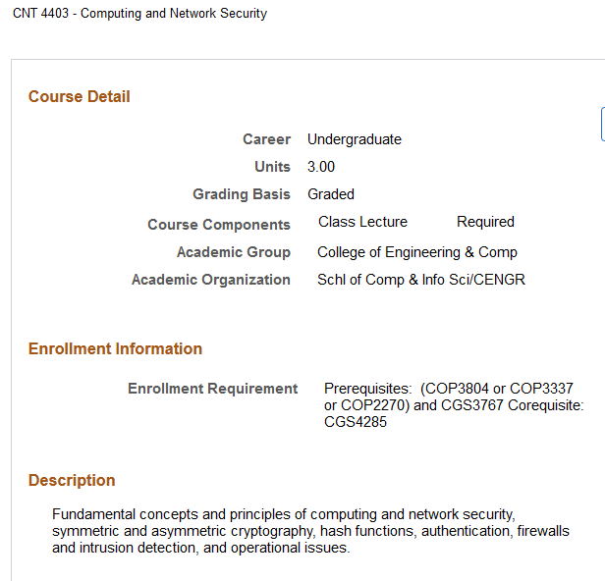The height and width of the screenshot is (581, 605).
Task: Click the Grading Basis label
Action: 242,194
